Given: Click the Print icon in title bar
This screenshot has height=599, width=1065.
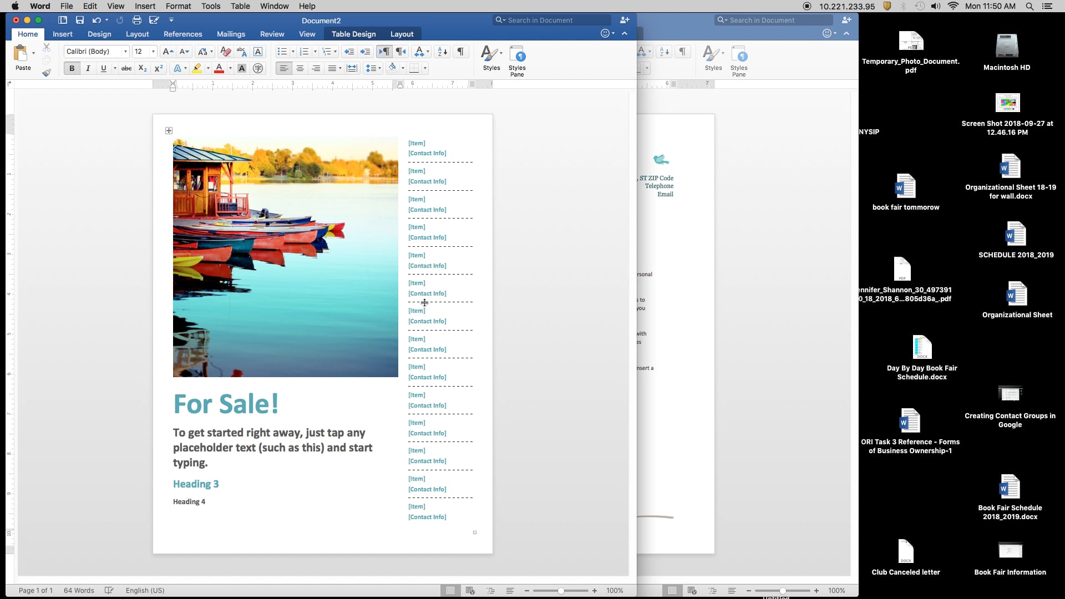Looking at the screenshot, I should [137, 20].
